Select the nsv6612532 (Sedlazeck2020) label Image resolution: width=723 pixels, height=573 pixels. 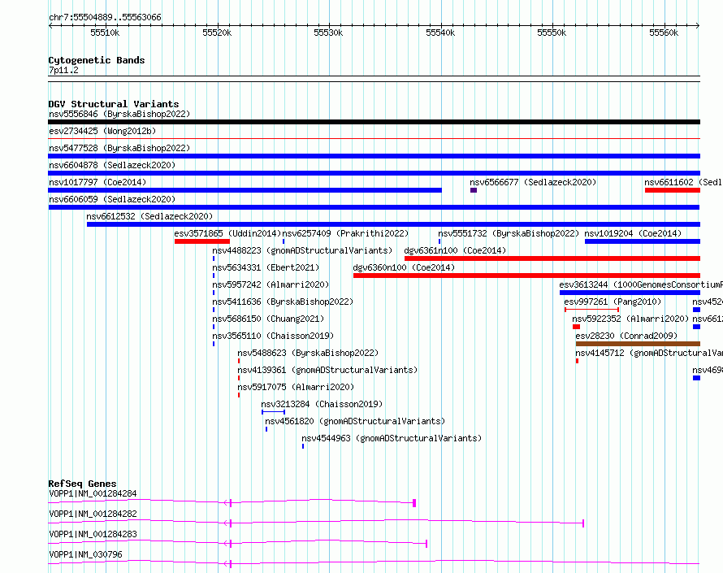click(149, 216)
